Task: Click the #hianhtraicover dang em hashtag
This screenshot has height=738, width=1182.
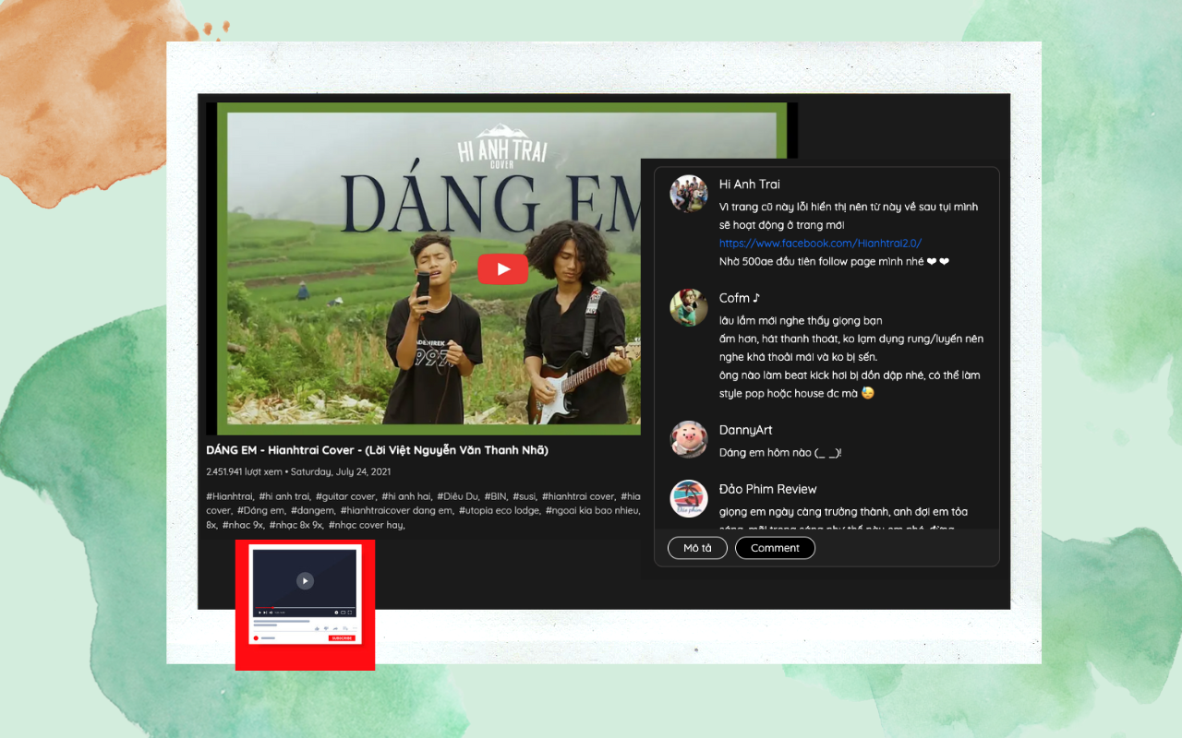Action: (396, 510)
